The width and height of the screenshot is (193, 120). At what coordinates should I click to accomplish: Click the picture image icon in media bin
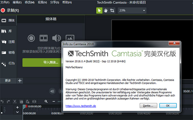70,38
